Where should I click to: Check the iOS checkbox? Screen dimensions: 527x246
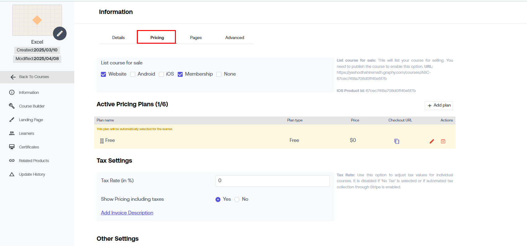pyautogui.click(x=161, y=74)
